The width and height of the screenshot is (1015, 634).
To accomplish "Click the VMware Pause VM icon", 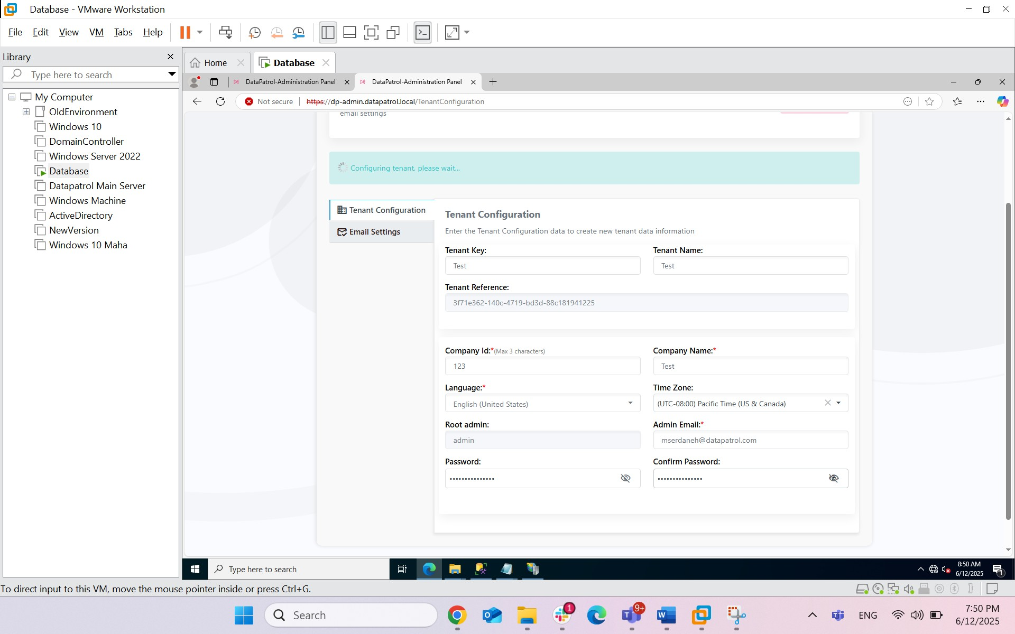I will (x=185, y=32).
